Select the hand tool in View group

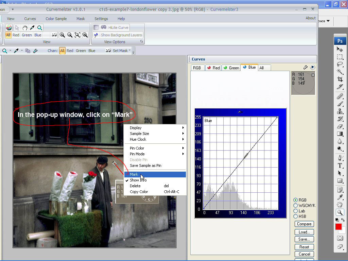(x=25, y=28)
